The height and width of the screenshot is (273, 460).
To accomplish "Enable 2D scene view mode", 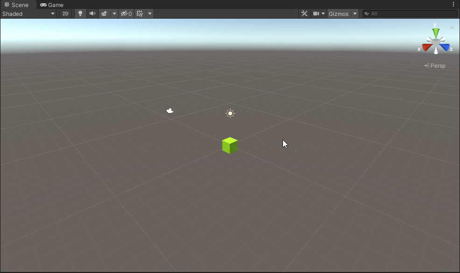I will coord(65,14).
